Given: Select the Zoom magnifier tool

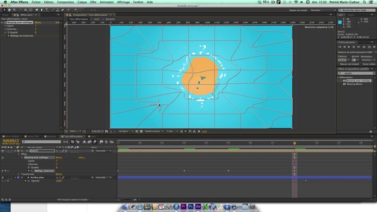Looking at the screenshot, I should 14,10.
